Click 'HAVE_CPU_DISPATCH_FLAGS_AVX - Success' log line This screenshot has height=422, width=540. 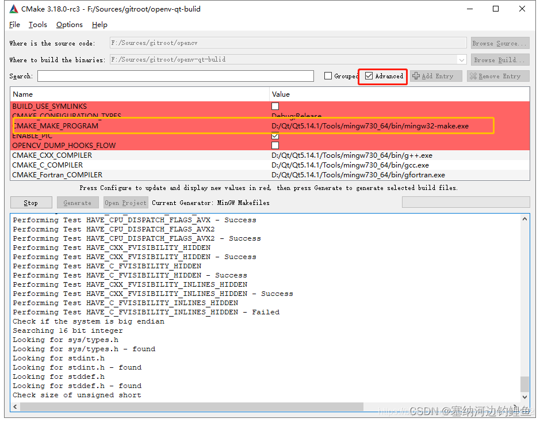pos(135,220)
